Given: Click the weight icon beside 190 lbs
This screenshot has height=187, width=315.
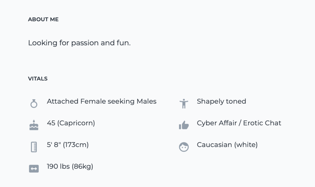Looking at the screenshot, I should coord(34,169).
